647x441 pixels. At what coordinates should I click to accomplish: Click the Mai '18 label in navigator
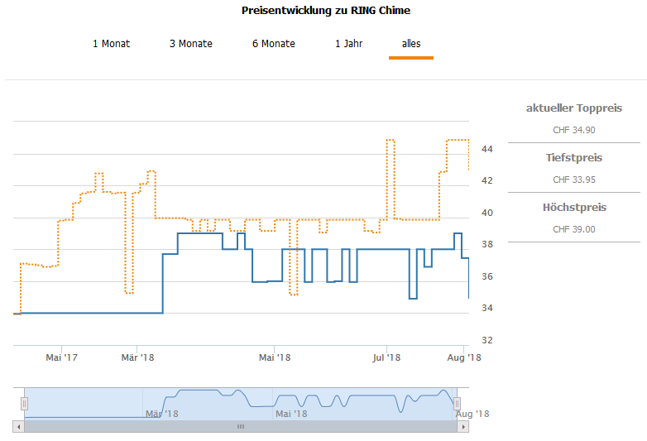click(x=291, y=414)
